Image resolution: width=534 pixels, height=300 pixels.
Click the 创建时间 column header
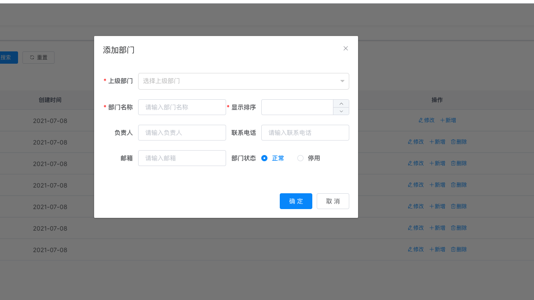point(50,100)
